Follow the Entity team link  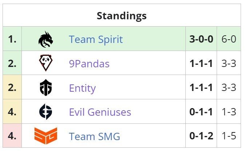[83, 88]
